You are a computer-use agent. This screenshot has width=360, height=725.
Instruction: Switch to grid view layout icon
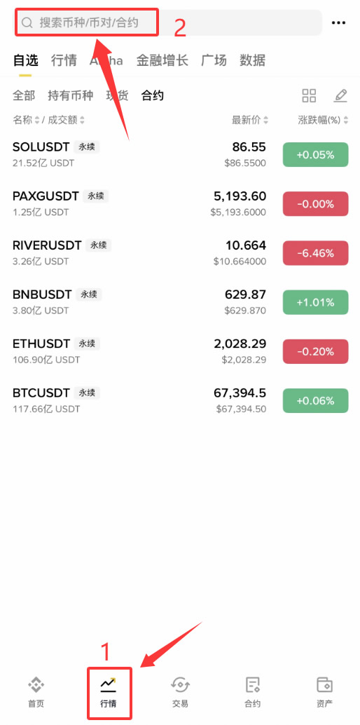(x=309, y=96)
